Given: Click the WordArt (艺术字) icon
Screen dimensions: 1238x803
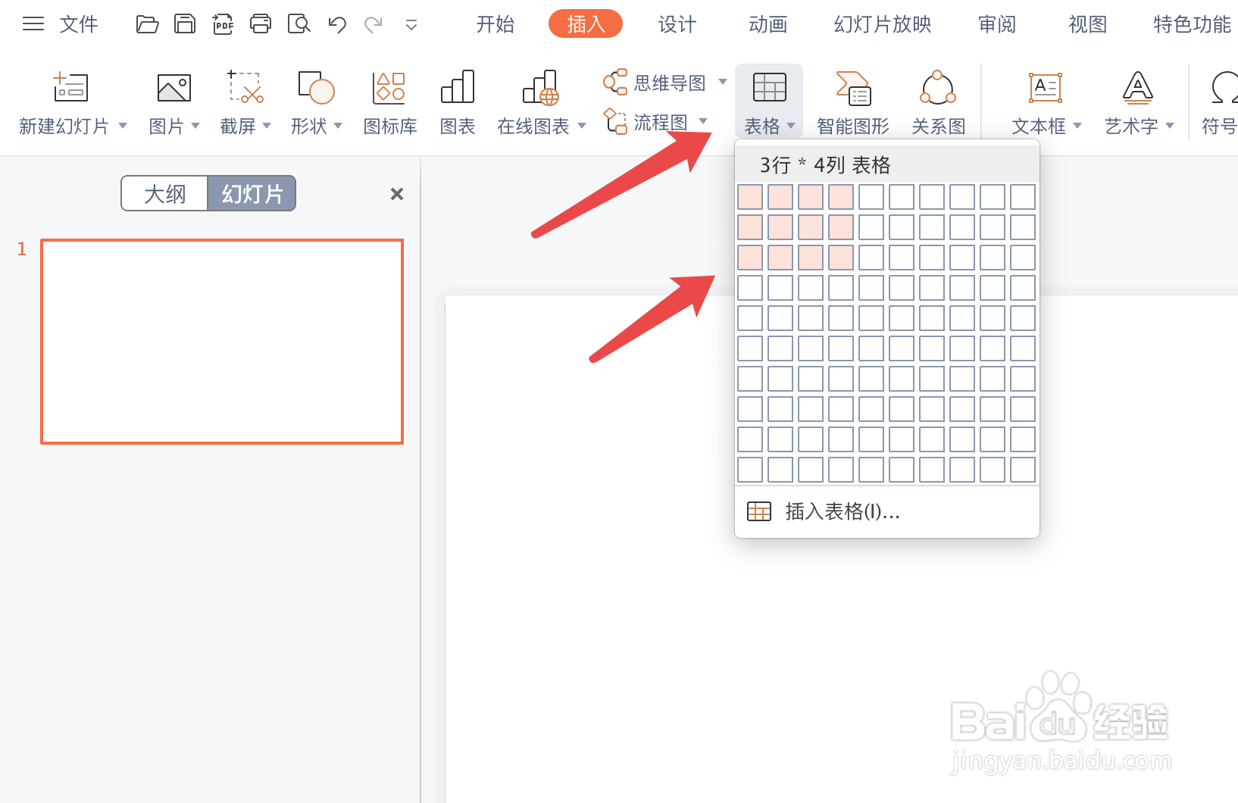Looking at the screenshot, I should coord(1138,88).
